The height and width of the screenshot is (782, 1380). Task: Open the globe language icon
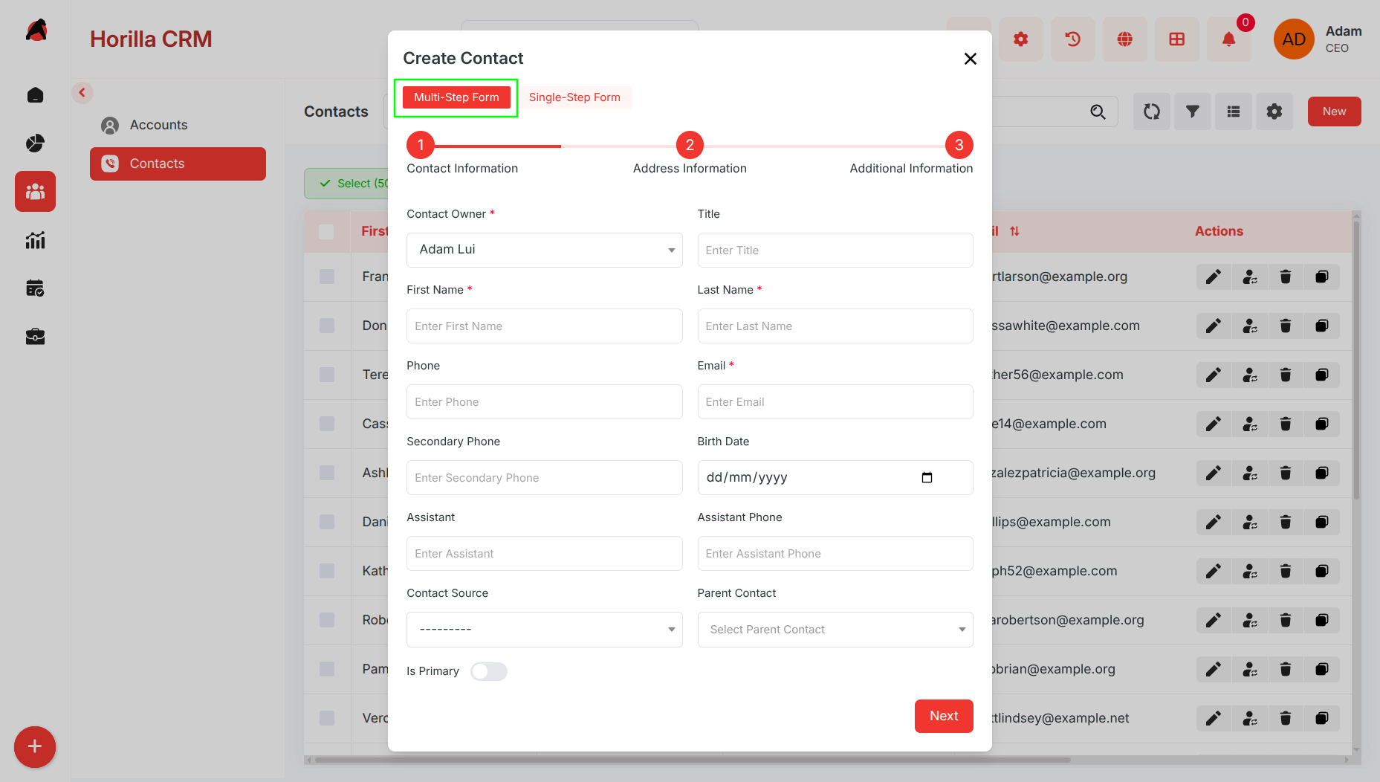coord(1125,39)
